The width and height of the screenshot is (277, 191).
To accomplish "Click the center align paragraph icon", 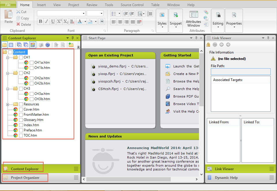I will [120, 22].
